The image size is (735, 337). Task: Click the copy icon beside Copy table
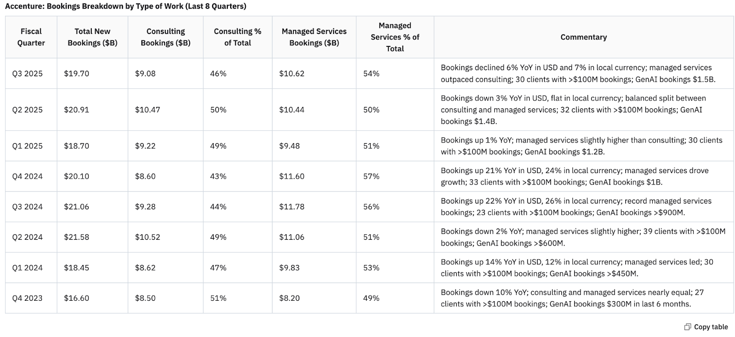click(687, 327)
